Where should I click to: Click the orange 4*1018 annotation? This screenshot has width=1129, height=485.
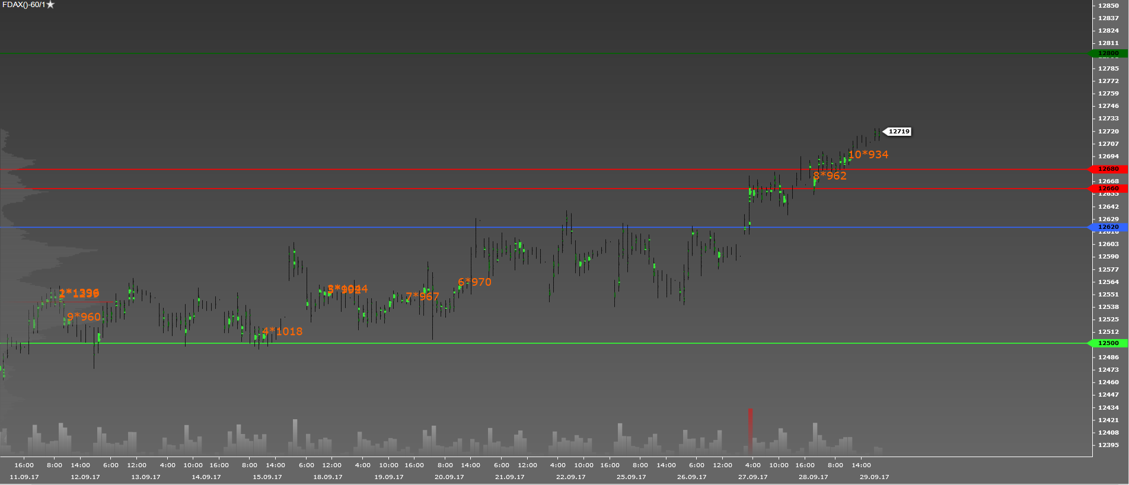pyautogui.click(x=282, y=331)
